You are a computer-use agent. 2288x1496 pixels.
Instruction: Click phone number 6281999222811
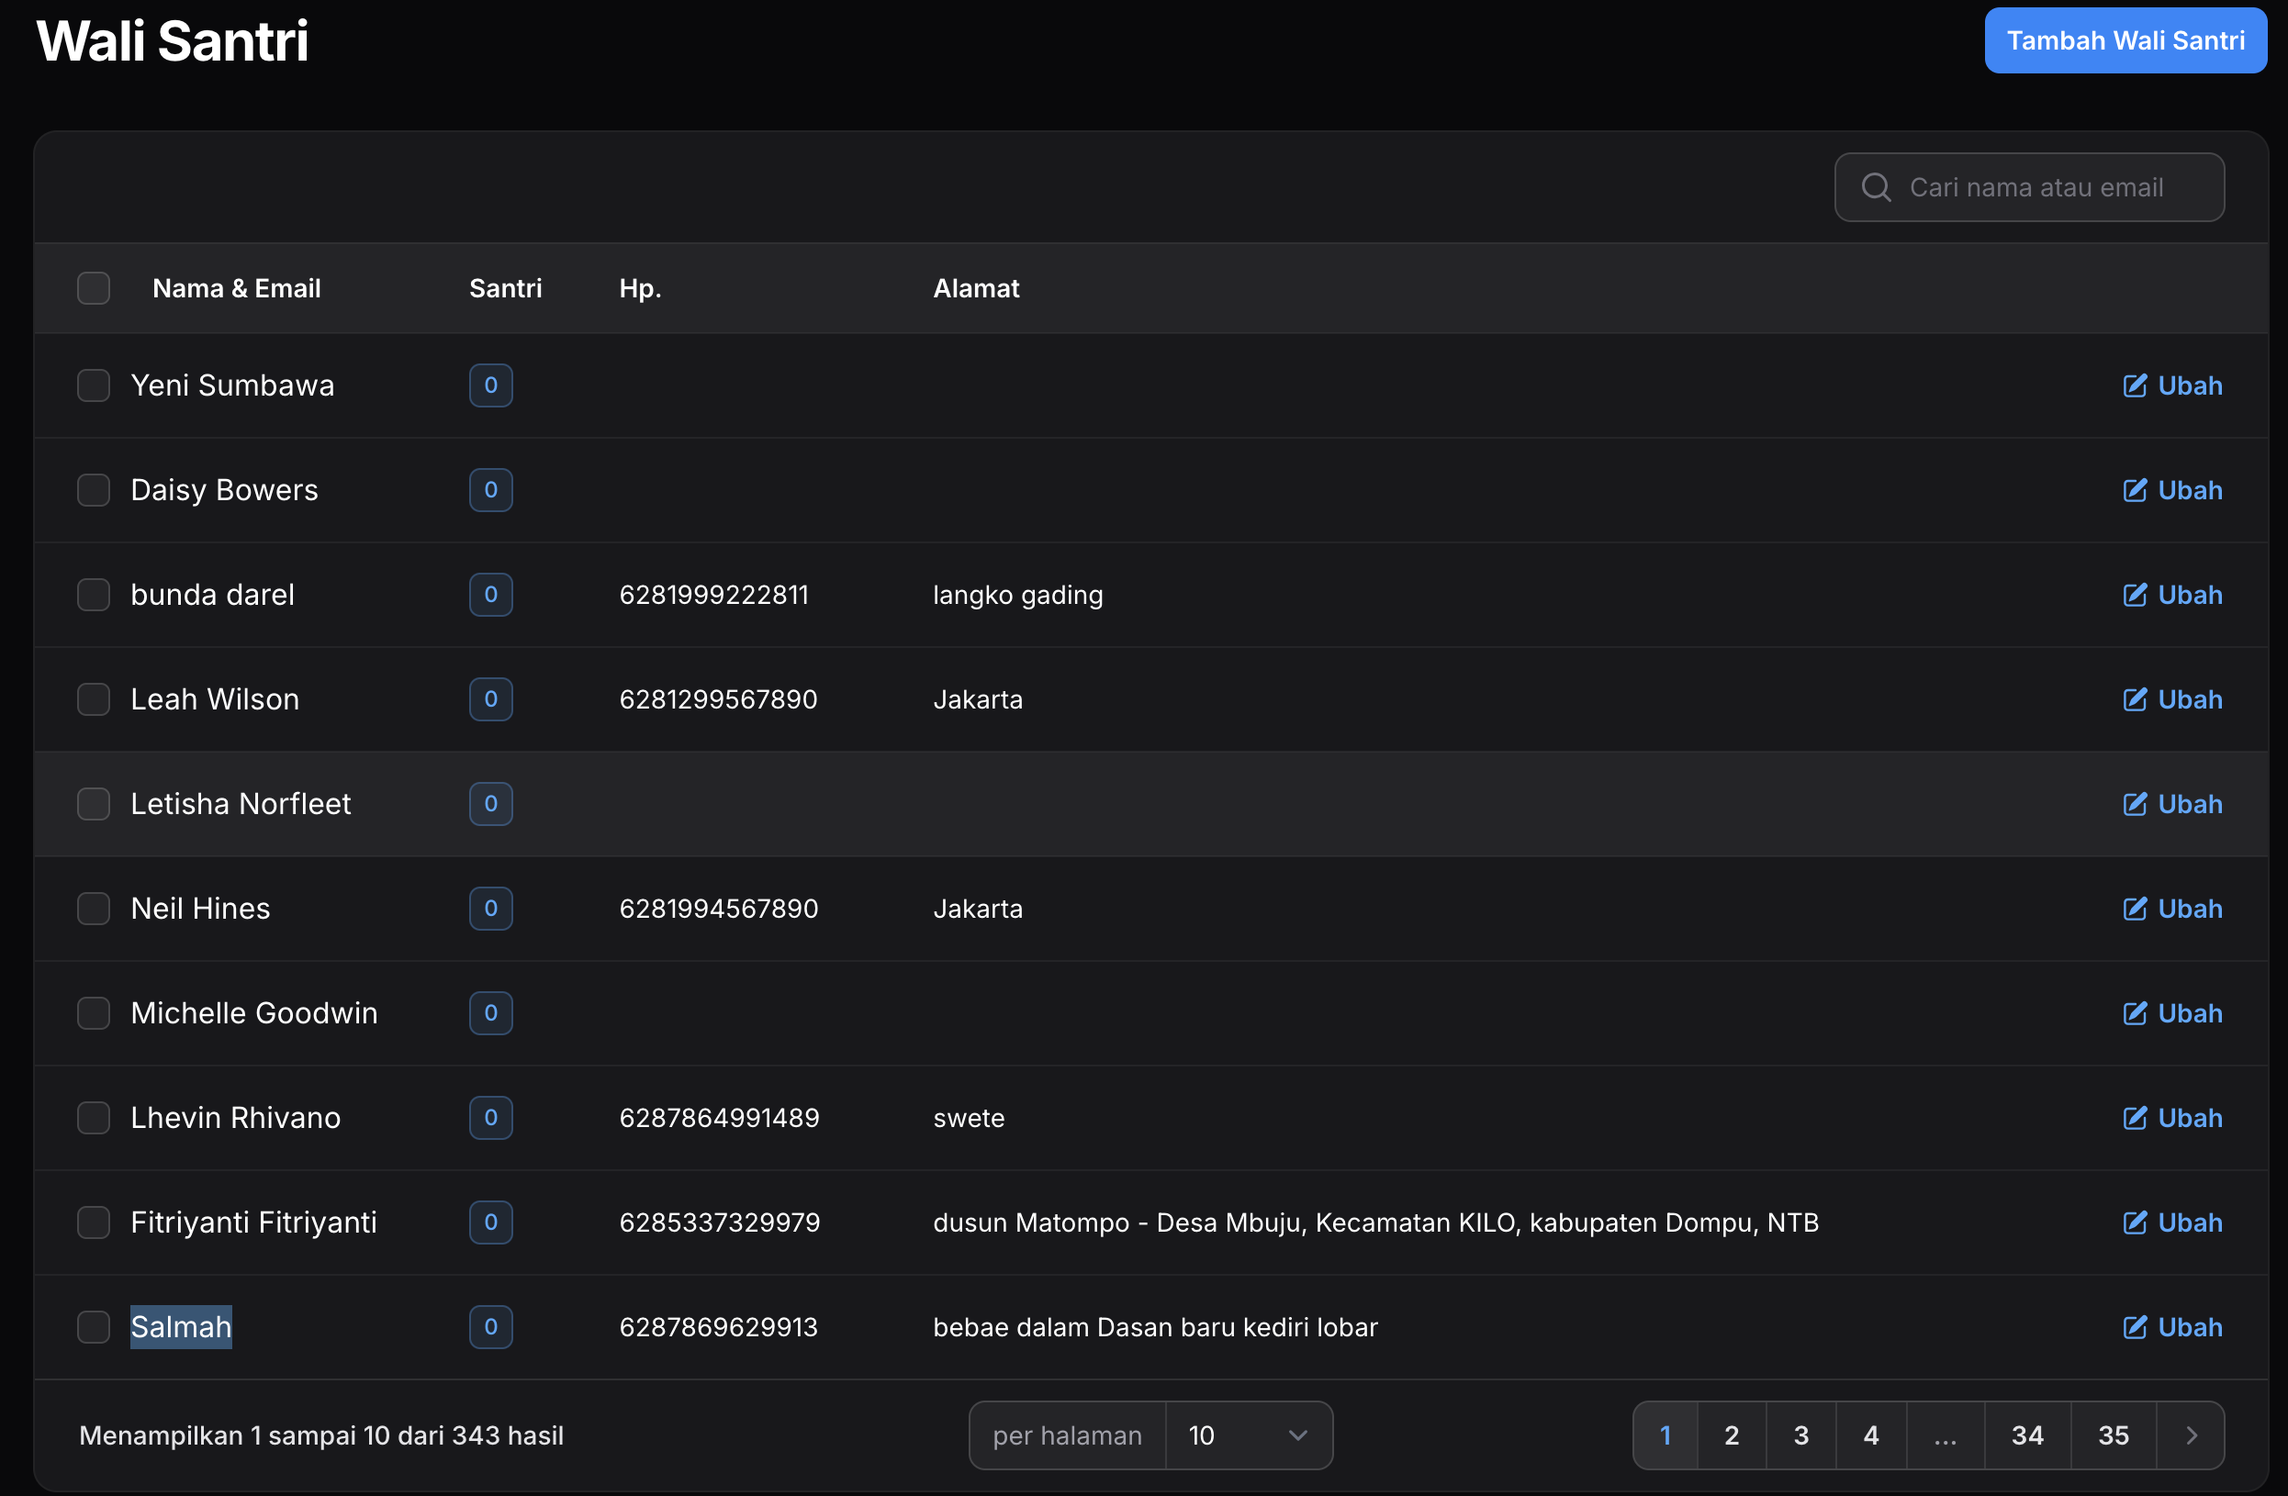point(713,595)
